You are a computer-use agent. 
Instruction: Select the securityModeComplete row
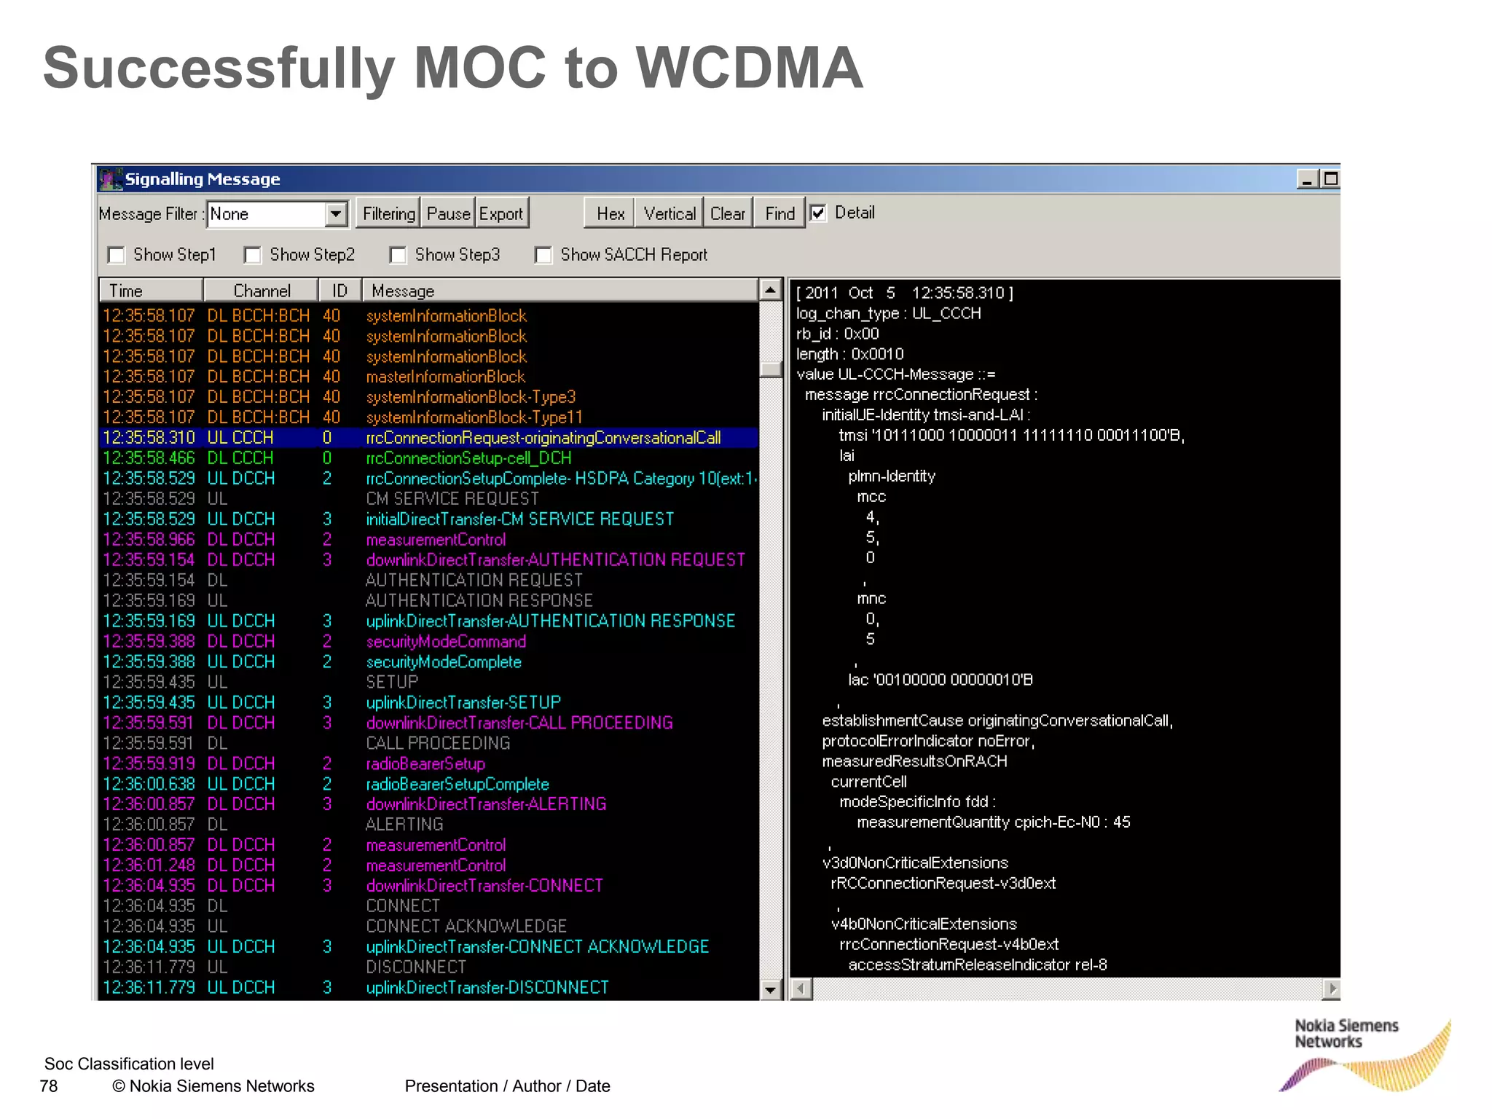coord(428,662)
